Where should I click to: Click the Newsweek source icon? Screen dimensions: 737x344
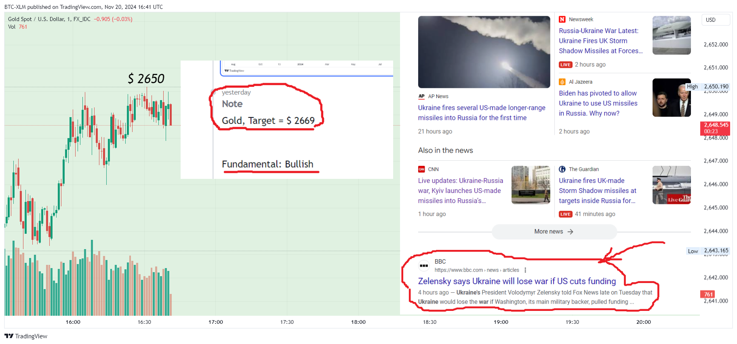562,19
